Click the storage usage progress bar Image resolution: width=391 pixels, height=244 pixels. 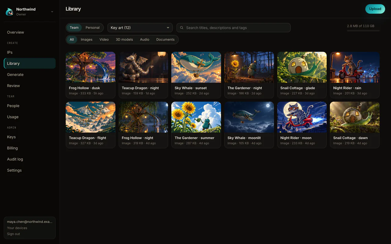click(364, 31)
